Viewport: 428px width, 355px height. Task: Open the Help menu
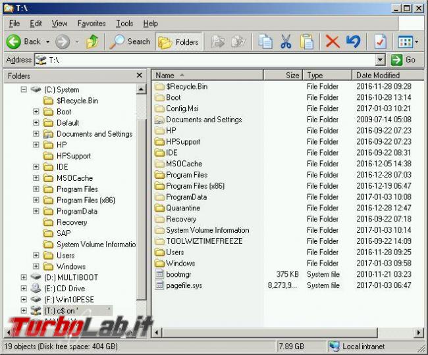(x=150, y=24)
